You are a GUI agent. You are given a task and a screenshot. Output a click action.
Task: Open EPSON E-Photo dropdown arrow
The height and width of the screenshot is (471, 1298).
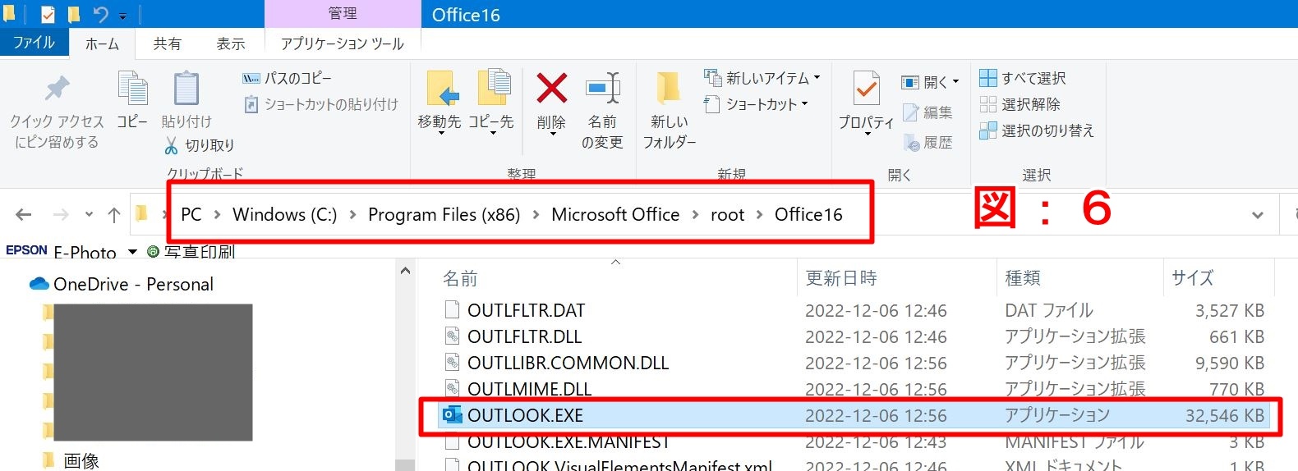pyautogui.click(x=132, y=252)
